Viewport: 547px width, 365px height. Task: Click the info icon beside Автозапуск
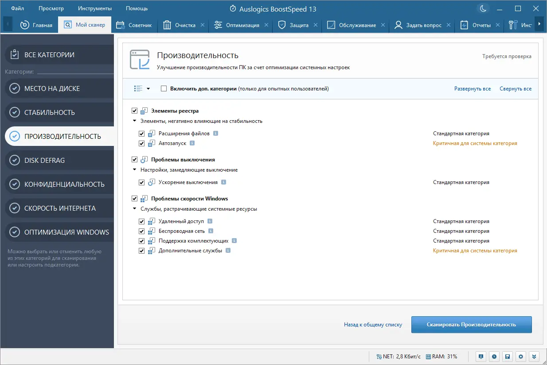(192, 143)
